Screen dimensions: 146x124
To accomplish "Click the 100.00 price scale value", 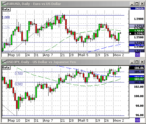I will (x=139, y=96).
